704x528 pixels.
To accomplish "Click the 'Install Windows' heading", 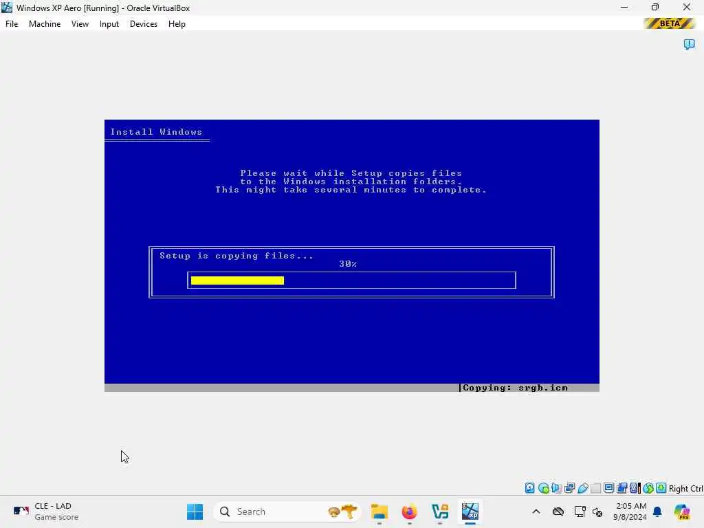I will click(x=156, y=131).
